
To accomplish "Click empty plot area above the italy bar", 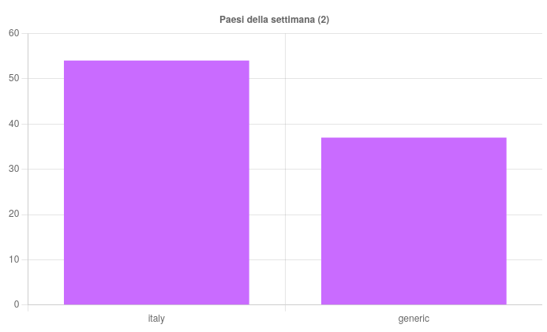I will pyautogui.click(x=156, y=46).
